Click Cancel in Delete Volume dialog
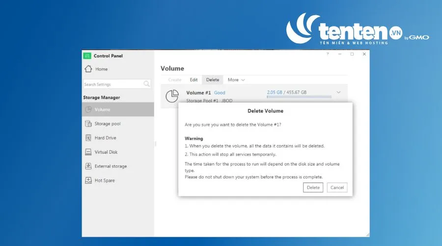The image size is (442, 246). click(x=337, y=187)
